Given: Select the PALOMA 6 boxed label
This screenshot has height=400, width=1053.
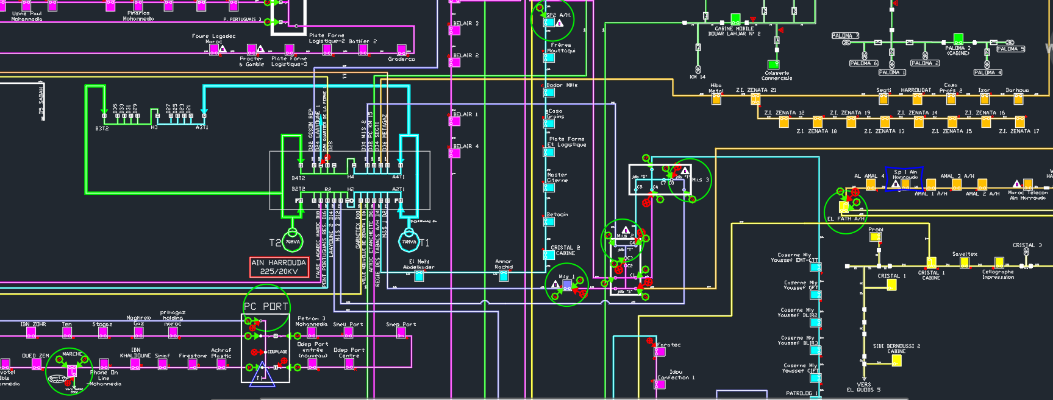Looking at the screenshot, I should point(863,63).
